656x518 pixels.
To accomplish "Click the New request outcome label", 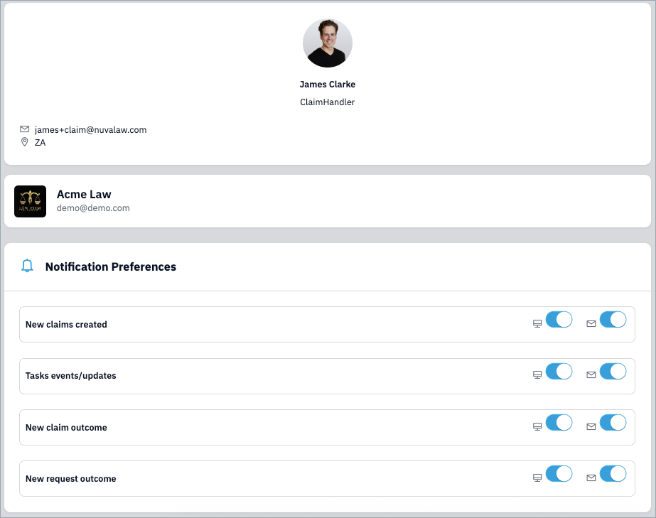I will point(70,479).
